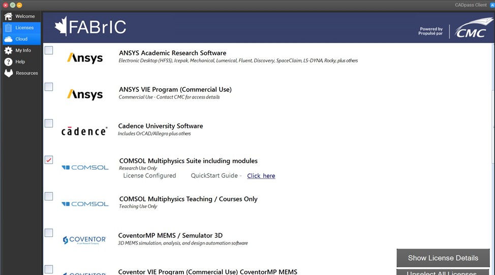Viewport: 495px width, 275px height.
Task: Click the ANSYS Academic Research Software title
Action: pos(172,53)
